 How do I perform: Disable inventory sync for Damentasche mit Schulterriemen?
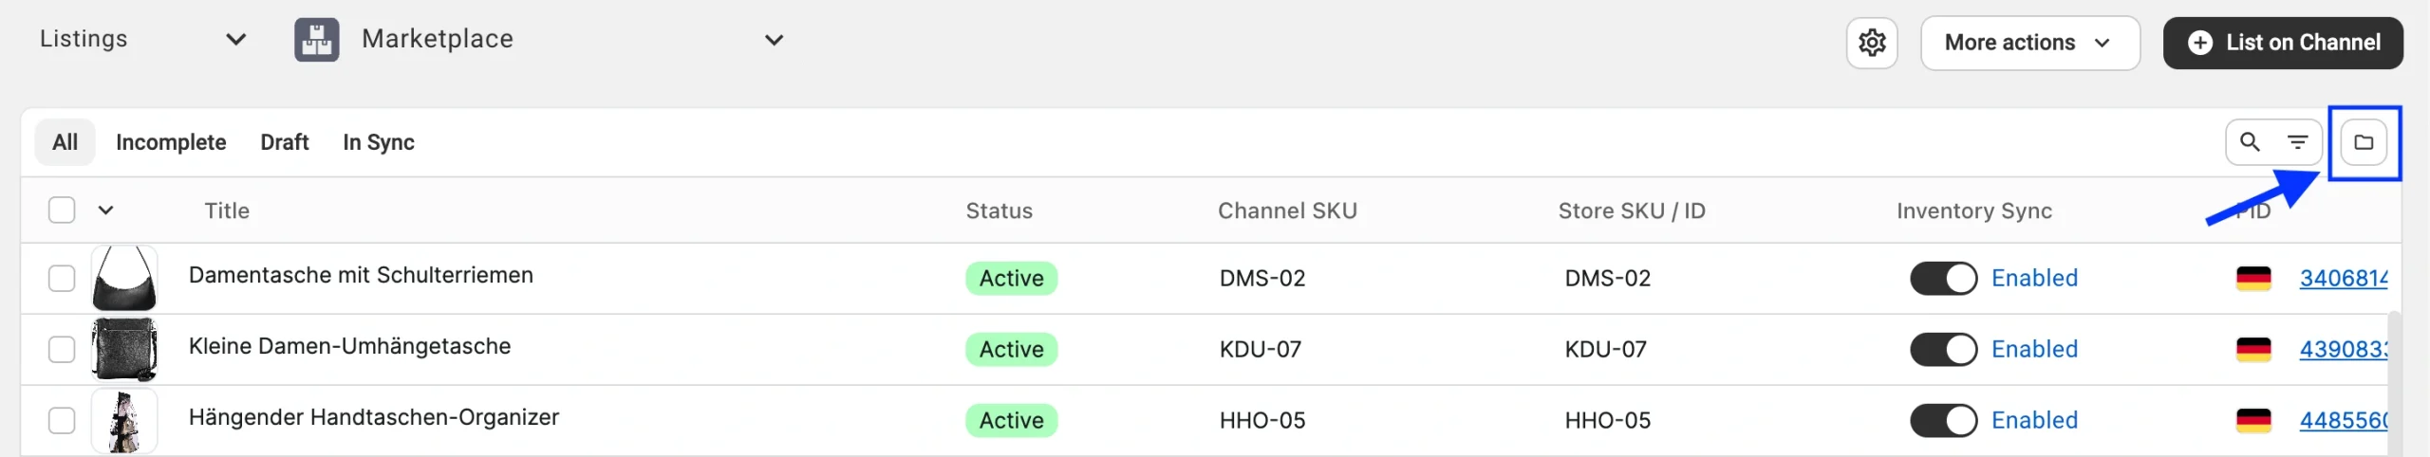click(1943, 279)
